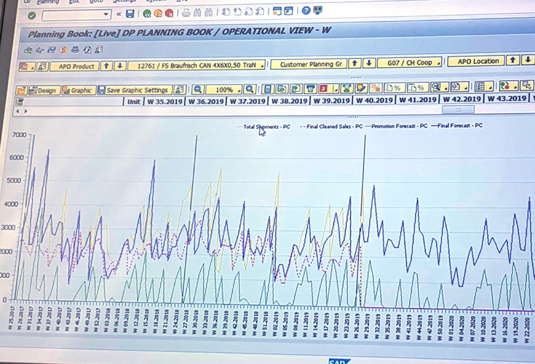Click the Final Cleaned Sales - PC legend entry

coord(332,127)
